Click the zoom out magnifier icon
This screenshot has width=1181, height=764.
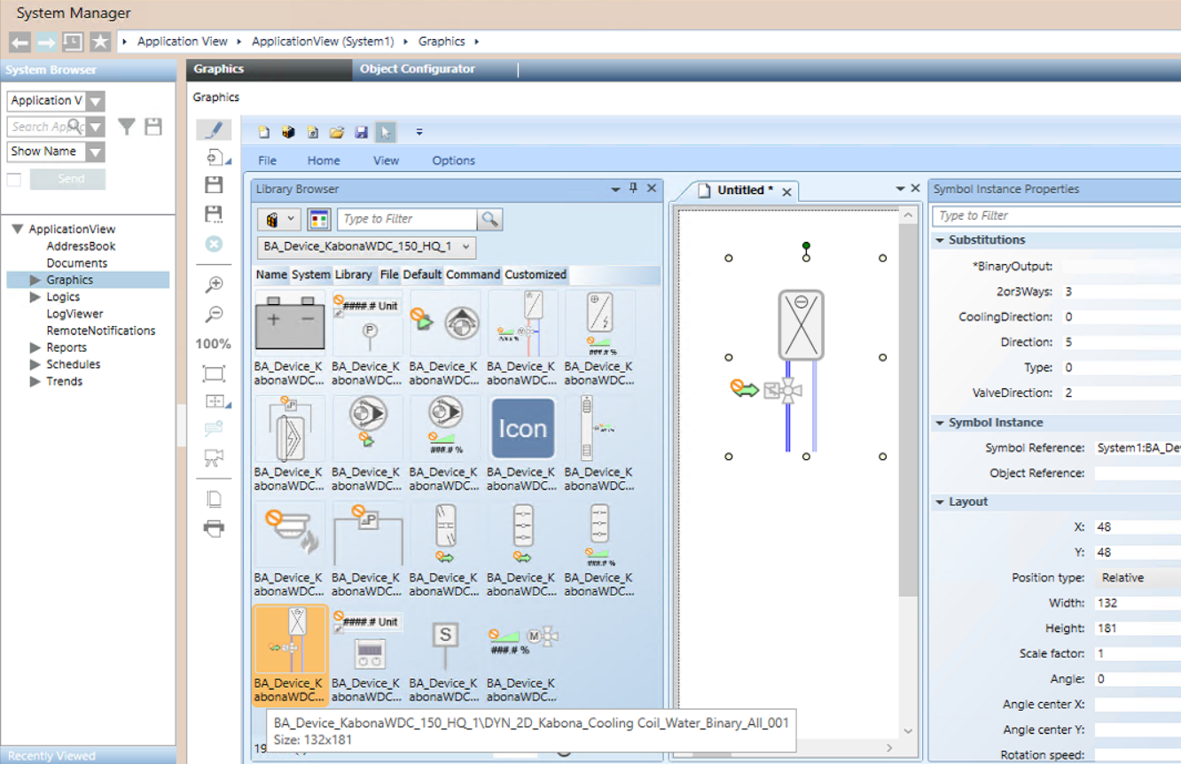coord(214,315)
